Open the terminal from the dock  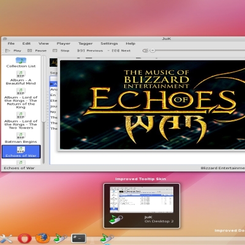tap(78, 238)
